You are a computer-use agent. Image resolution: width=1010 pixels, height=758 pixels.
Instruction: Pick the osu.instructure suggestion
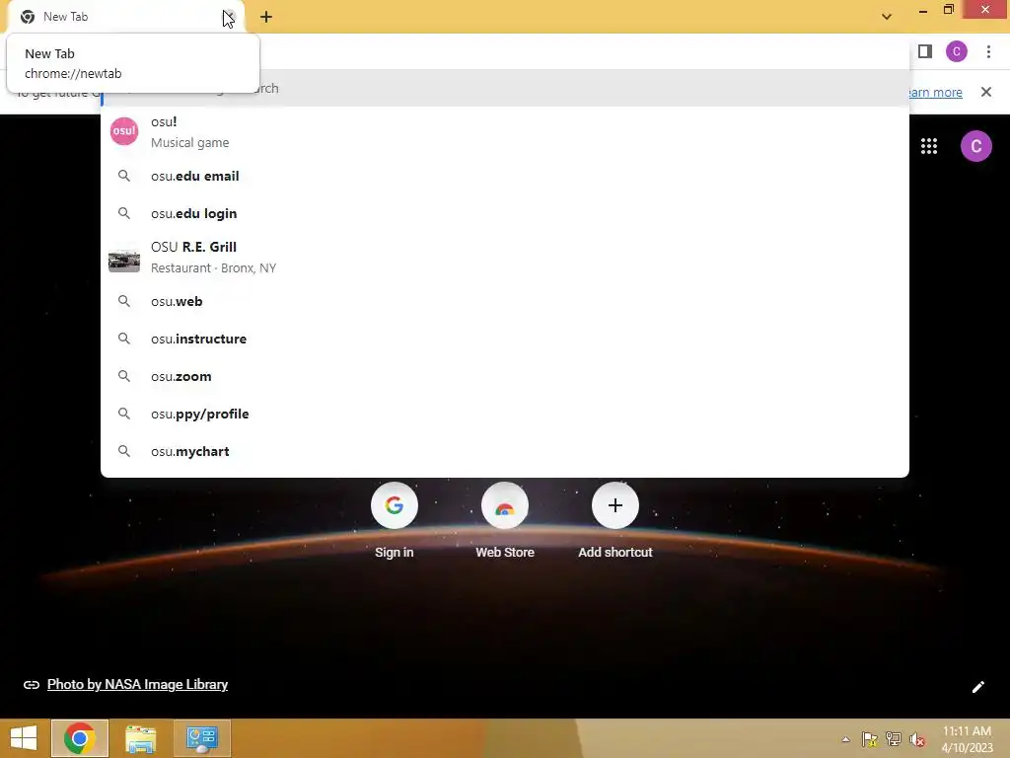click(x=505, y=339)
